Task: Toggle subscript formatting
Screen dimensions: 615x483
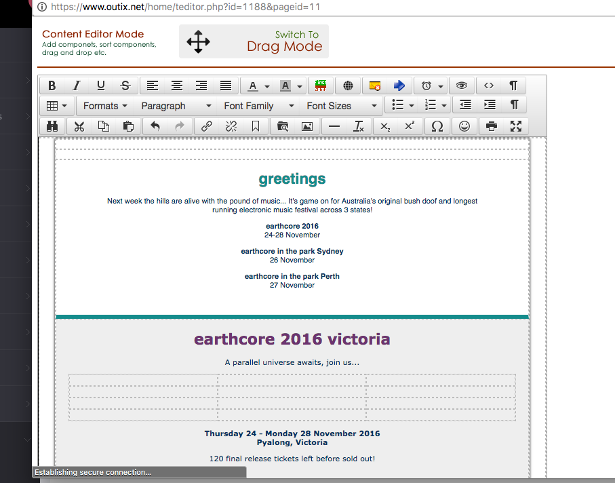Action: pyautogui.click(x=386, y=126)
